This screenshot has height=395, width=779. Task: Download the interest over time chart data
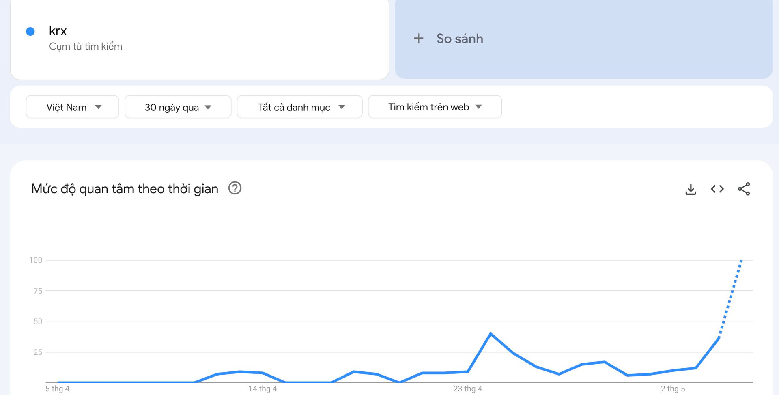pos(691,189)
